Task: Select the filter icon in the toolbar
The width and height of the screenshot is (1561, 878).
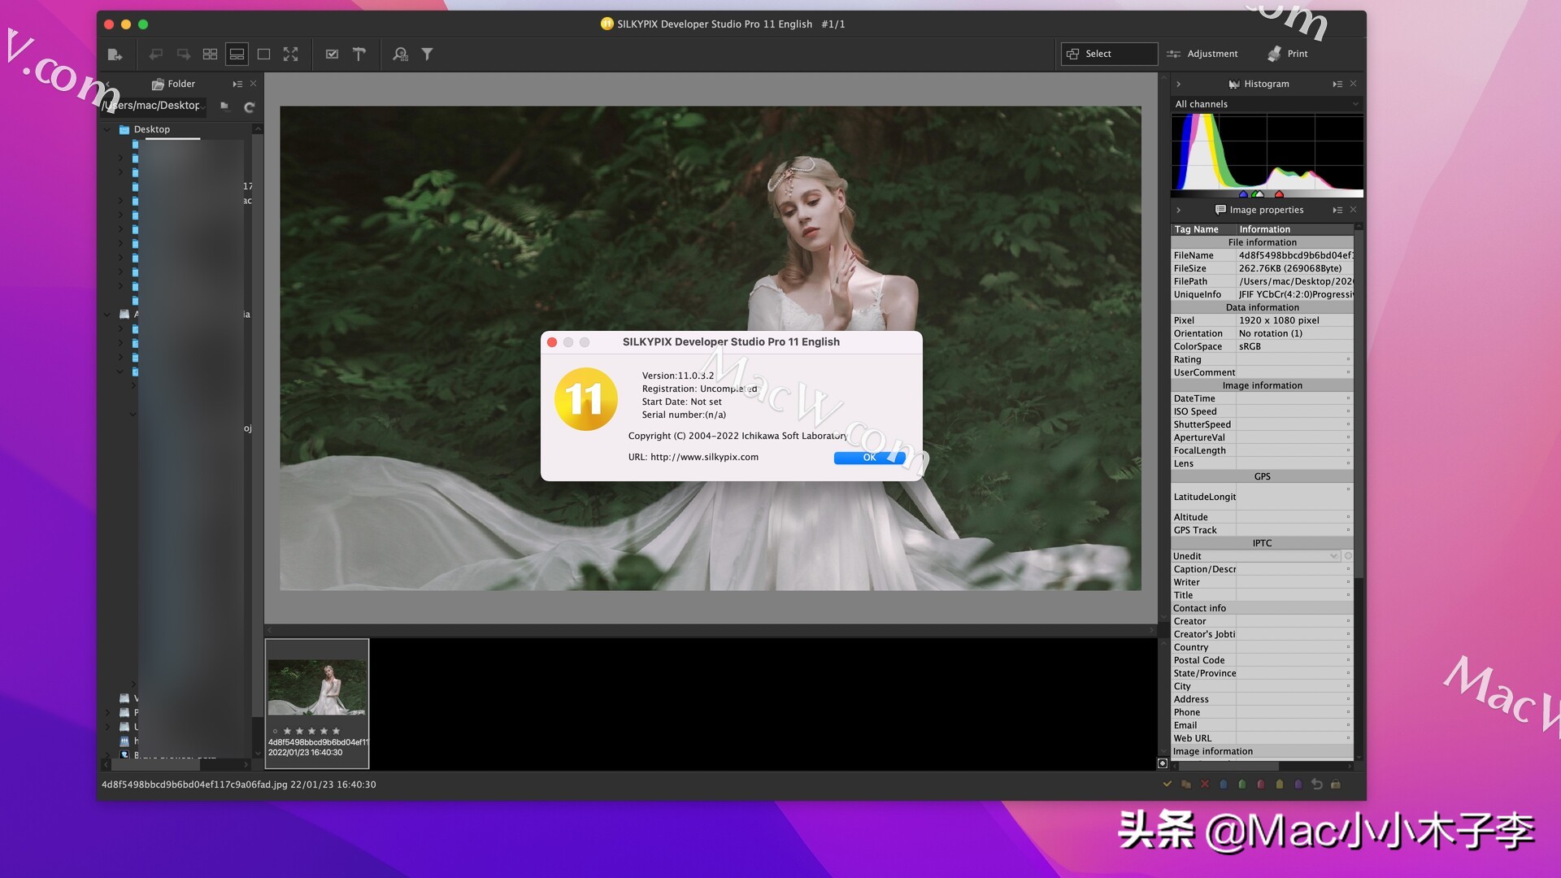Action: click(428, 54)
